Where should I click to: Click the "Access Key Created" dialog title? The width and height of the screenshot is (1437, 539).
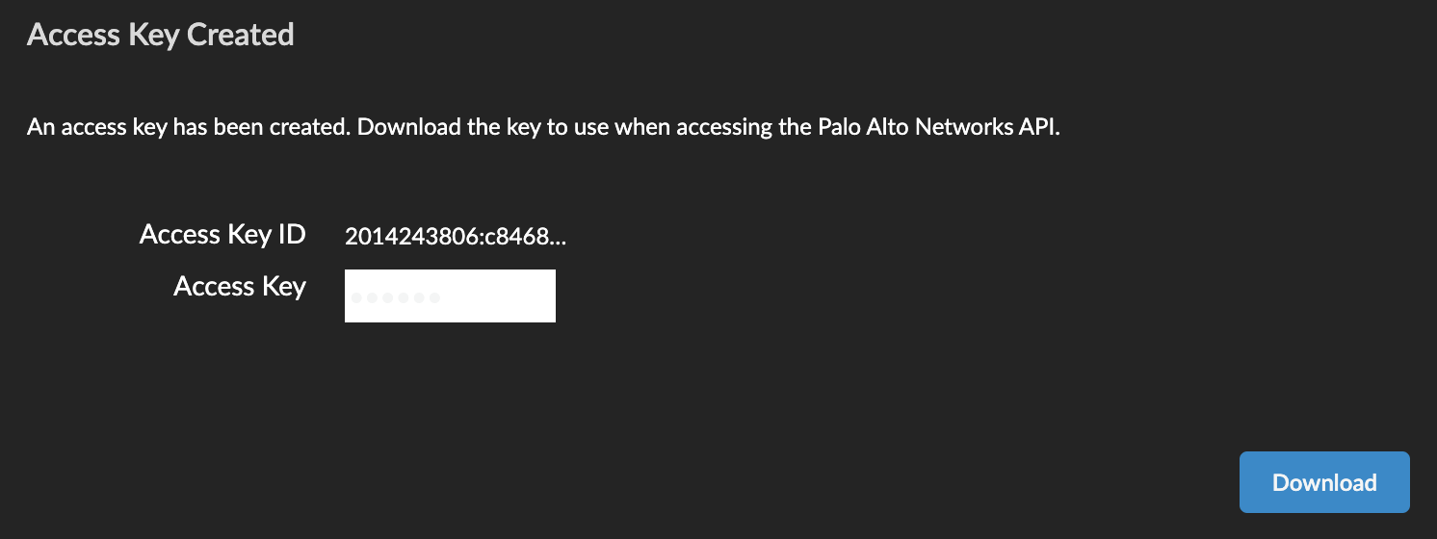tap(160, 35)
